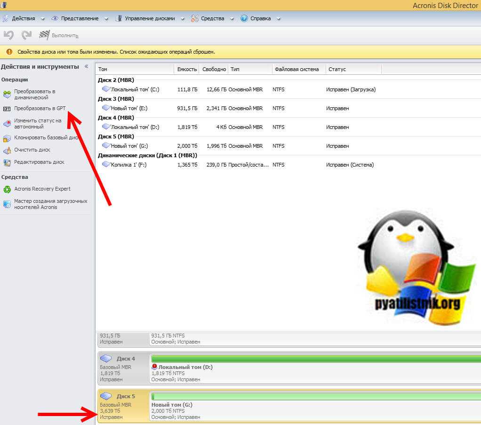Sort the list by Емкость column header
Viewport: 481px width, 425px height.
[x=186, y=69]
